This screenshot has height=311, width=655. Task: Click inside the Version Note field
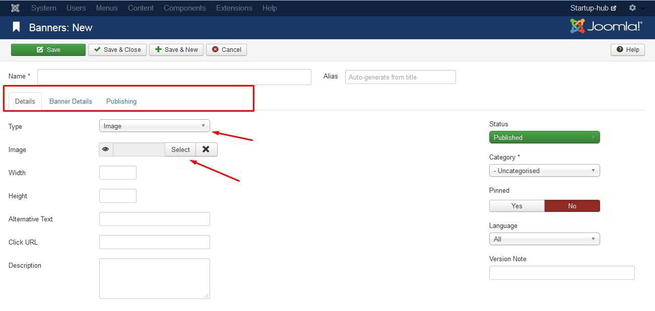point(562,272)
